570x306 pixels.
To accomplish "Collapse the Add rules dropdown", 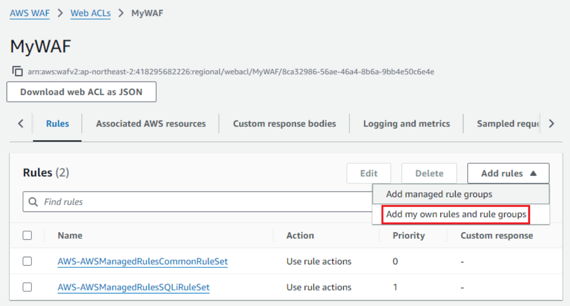I will 508,173.
